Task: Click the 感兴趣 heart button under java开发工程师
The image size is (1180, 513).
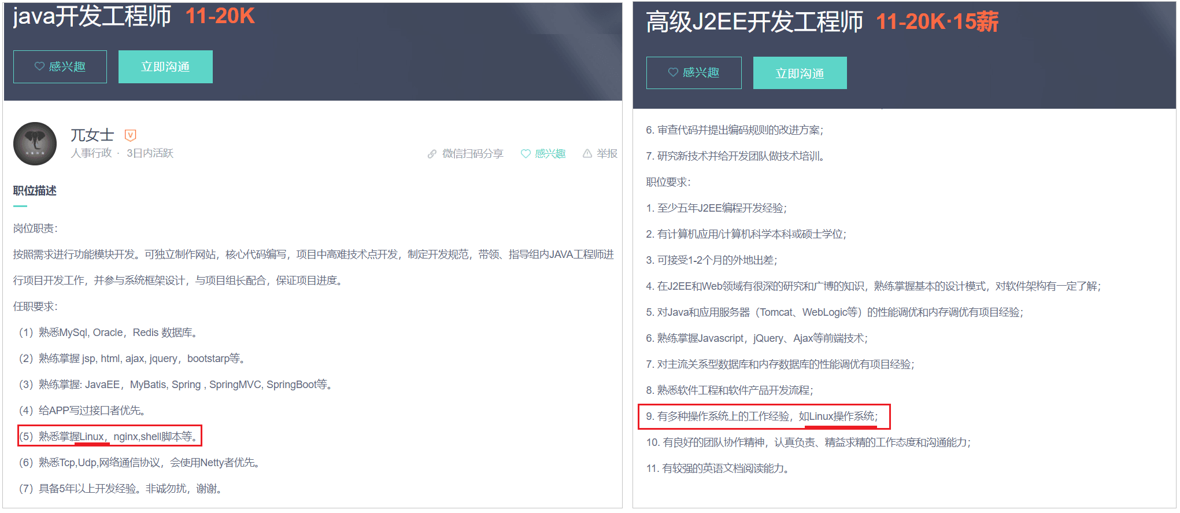Action: pos(60,67)
